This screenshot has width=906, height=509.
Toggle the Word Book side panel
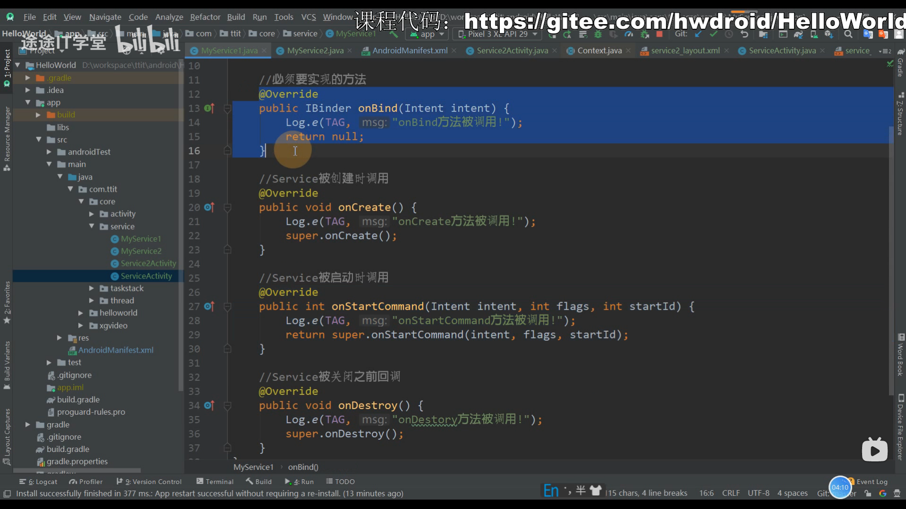[x=900, y=355]
